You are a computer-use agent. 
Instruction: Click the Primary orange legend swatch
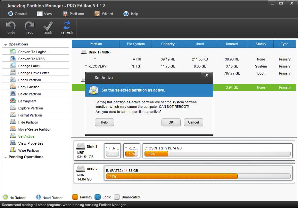pos(75,197)
